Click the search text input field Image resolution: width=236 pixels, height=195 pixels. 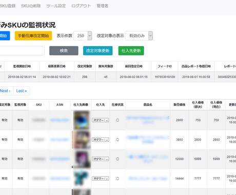(x=22, y=51)
